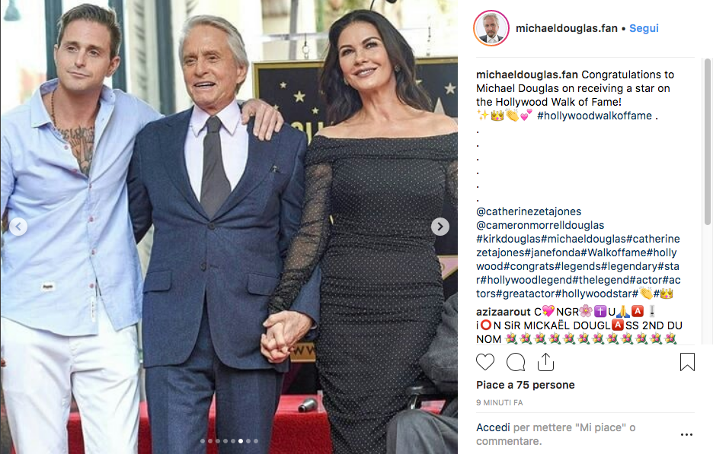This screenshot has width=713, height=454.
Task: Open comments via speech bubble icon
Action: click(516, 362)
